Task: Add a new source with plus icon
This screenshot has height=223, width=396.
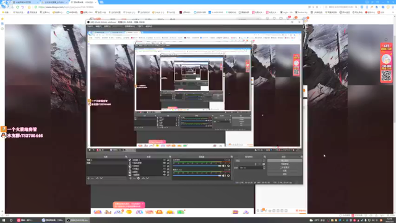Action: pyautogui.click(x=131, y=178)
